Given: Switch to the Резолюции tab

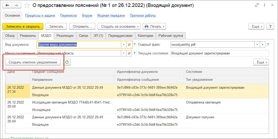Looking at the screenshot, I should tap(65, 36).
